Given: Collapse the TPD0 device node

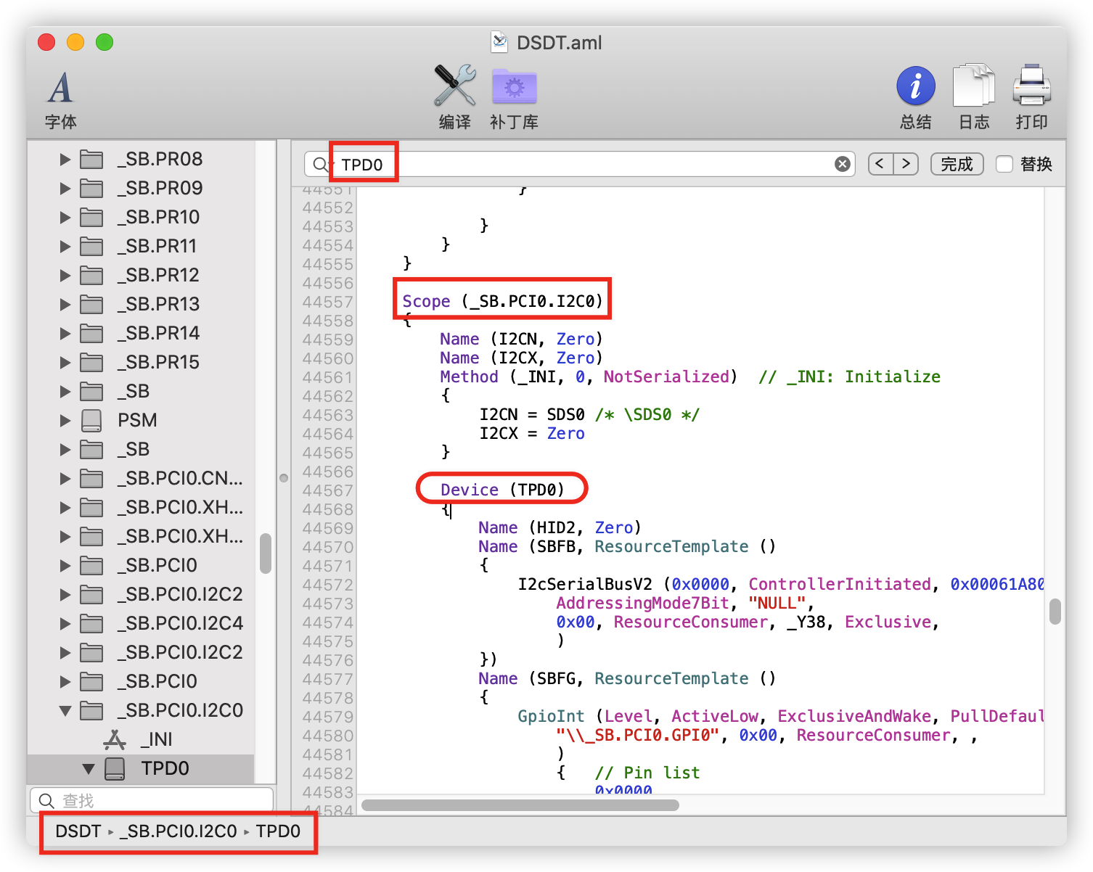Looking at the screenshot, I should tap(89, 768).
